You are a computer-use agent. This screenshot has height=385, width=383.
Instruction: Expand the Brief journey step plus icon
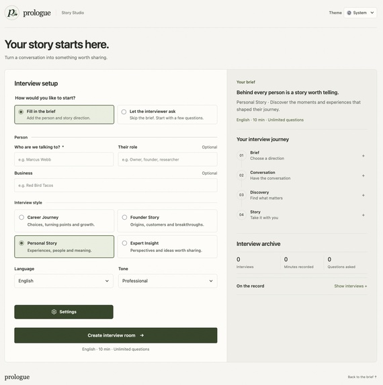click(x=363, y=156)
